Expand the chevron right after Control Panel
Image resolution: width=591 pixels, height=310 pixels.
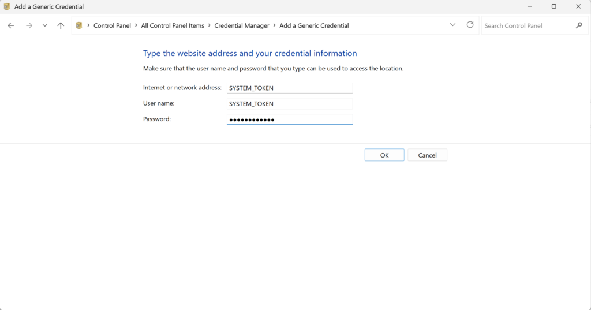(x=136, y=25)
